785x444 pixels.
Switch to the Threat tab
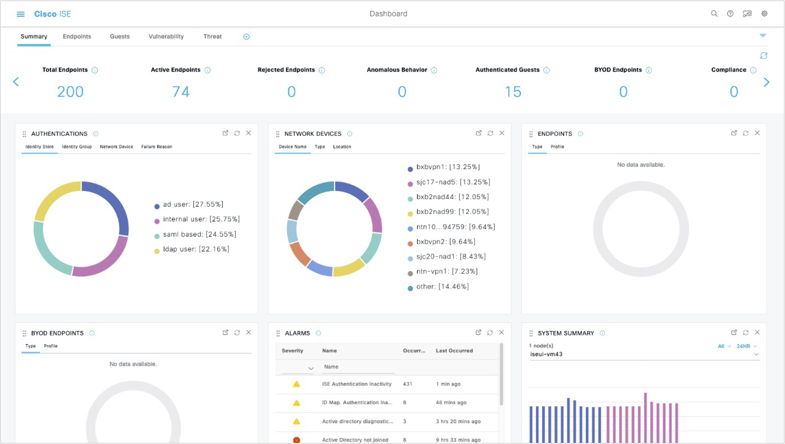tap(212, 36)
